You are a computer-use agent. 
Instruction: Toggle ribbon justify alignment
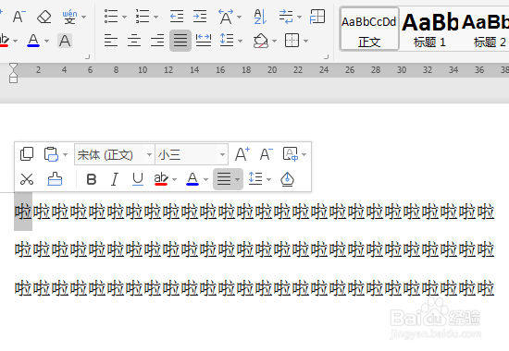180,41
